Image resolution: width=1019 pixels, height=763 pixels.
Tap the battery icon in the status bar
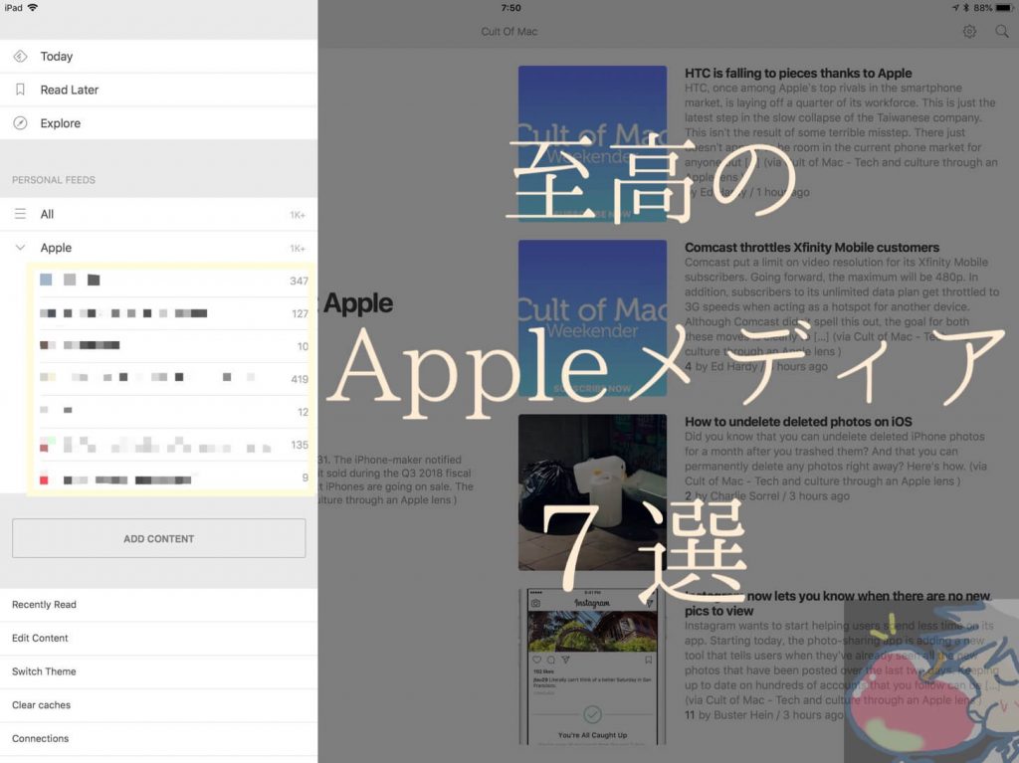click(x=1004, y=8)
